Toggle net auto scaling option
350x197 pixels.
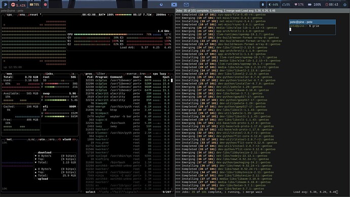[x=41, y=140]
